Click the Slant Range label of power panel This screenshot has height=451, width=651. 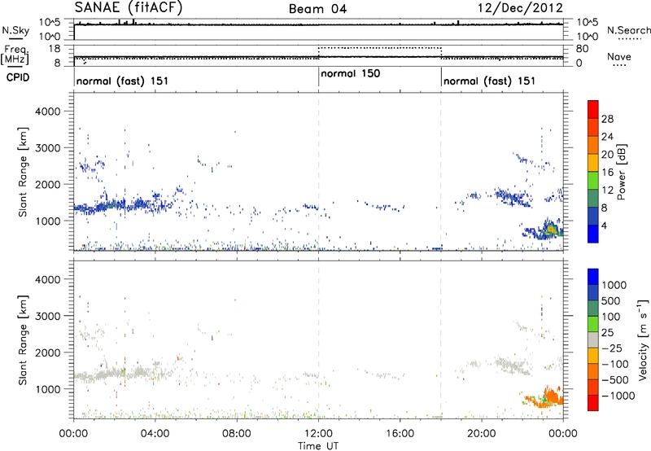point(23,172)
